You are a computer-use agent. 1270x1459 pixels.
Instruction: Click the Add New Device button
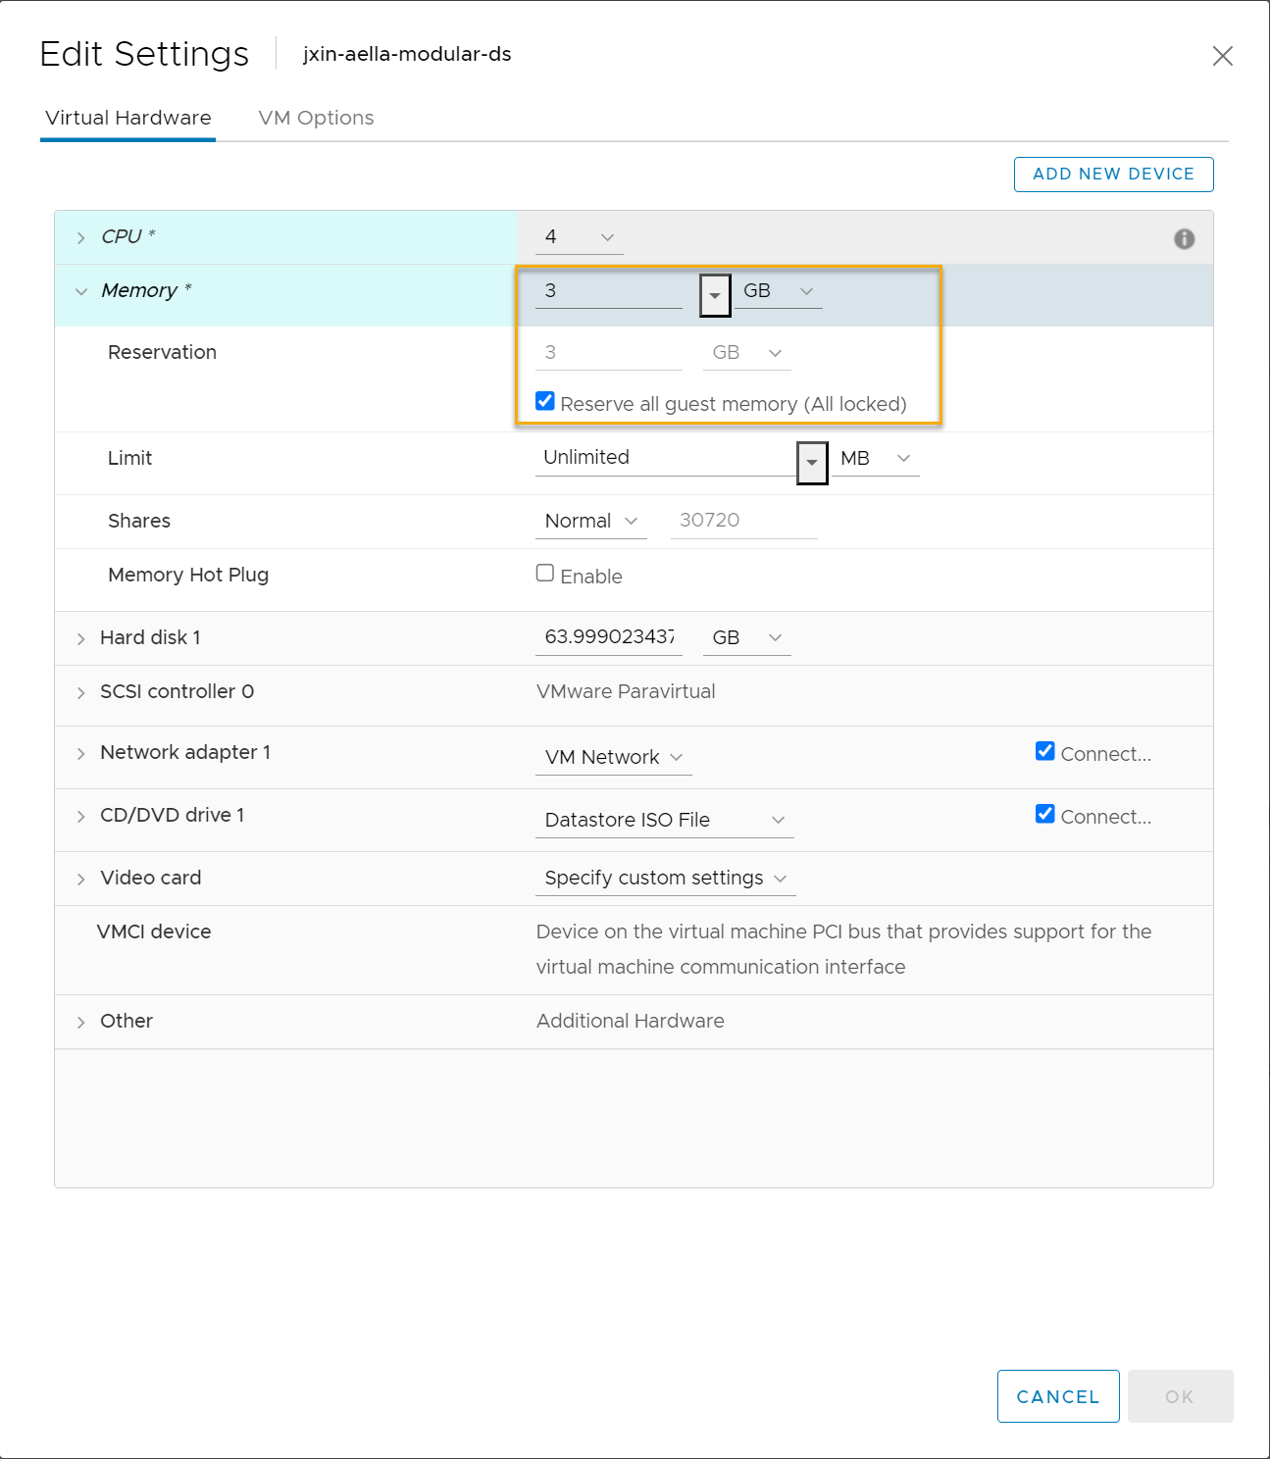(x=1113, y=175)
